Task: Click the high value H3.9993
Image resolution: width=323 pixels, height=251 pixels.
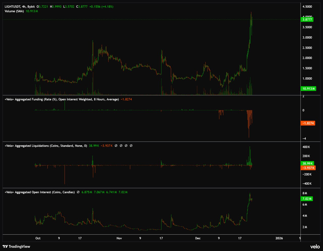Action: tap(56, 7)
